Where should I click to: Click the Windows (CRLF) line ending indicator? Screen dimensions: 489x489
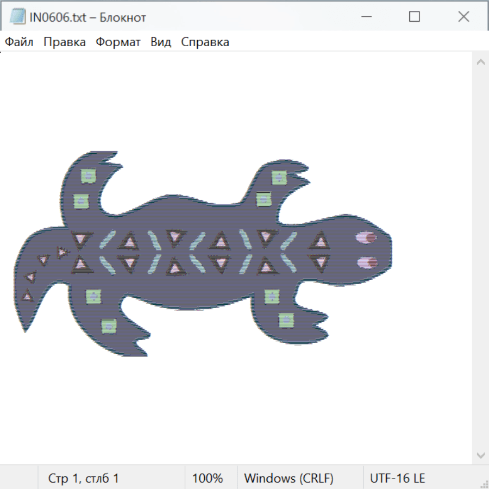[x=289, y=479]
